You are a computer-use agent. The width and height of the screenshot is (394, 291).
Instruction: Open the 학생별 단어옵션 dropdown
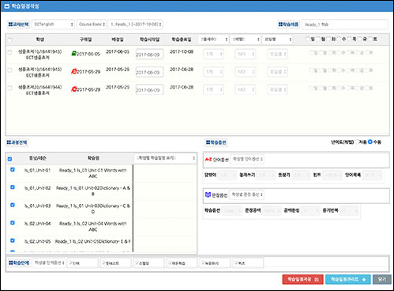point(247,159)
